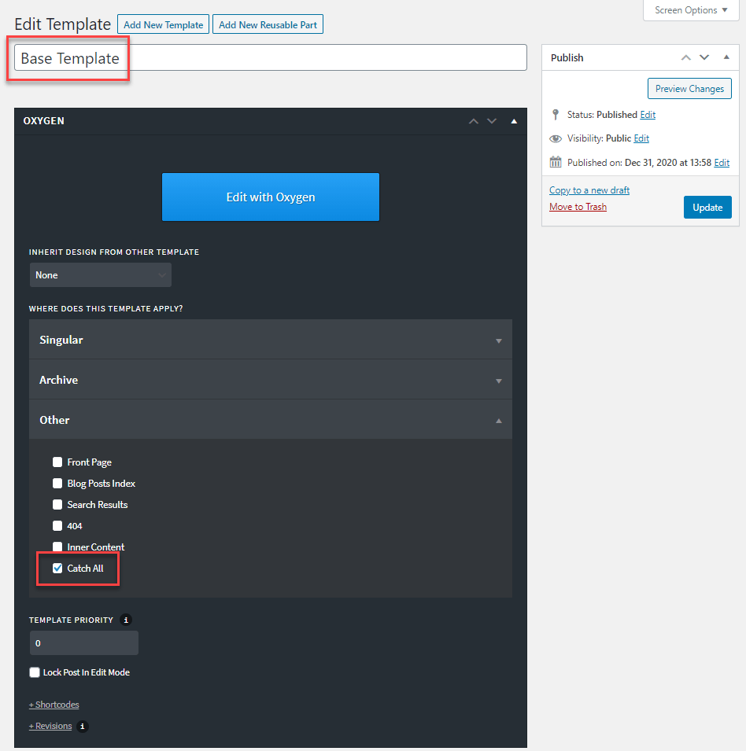
Task: Enable the 404 checkbox
Action: (x=57, y=525)
